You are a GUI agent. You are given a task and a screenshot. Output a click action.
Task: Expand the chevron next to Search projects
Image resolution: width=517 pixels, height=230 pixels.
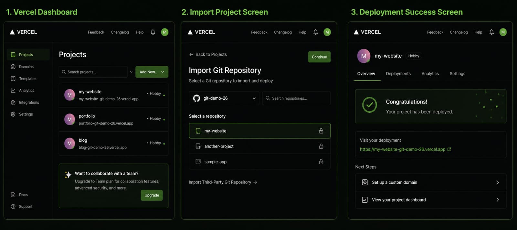[x=131, y=72]
